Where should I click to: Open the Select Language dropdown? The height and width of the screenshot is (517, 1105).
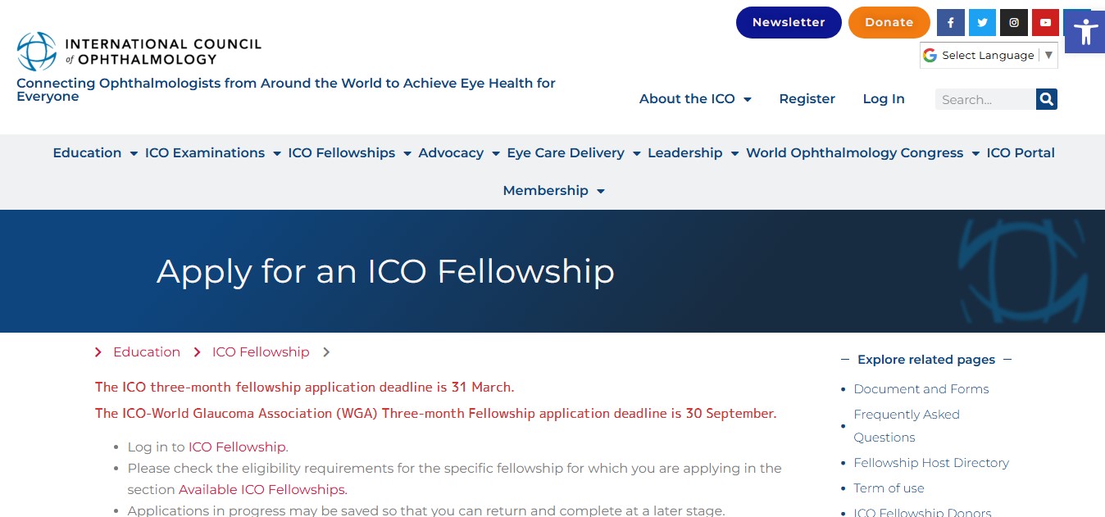[989, 55]
